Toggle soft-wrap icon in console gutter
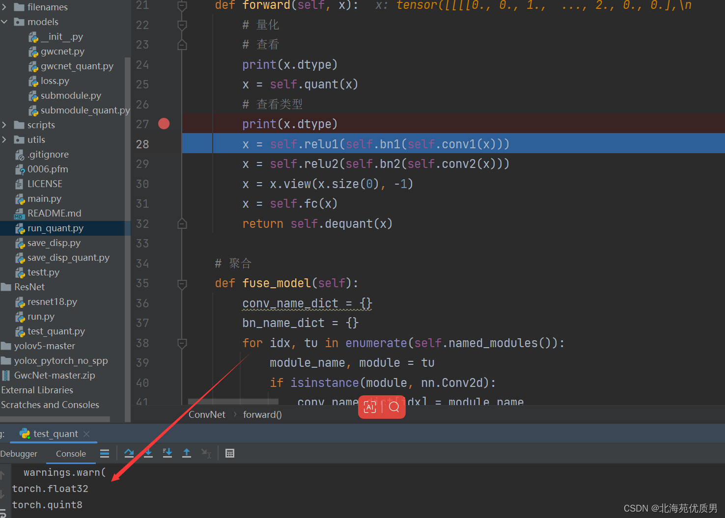This screenshot has height=518, width=725. [2, 513]
